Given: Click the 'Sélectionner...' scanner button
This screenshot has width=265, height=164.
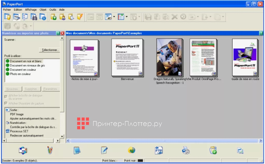Looking at the screenshot, I should point(49,50).
